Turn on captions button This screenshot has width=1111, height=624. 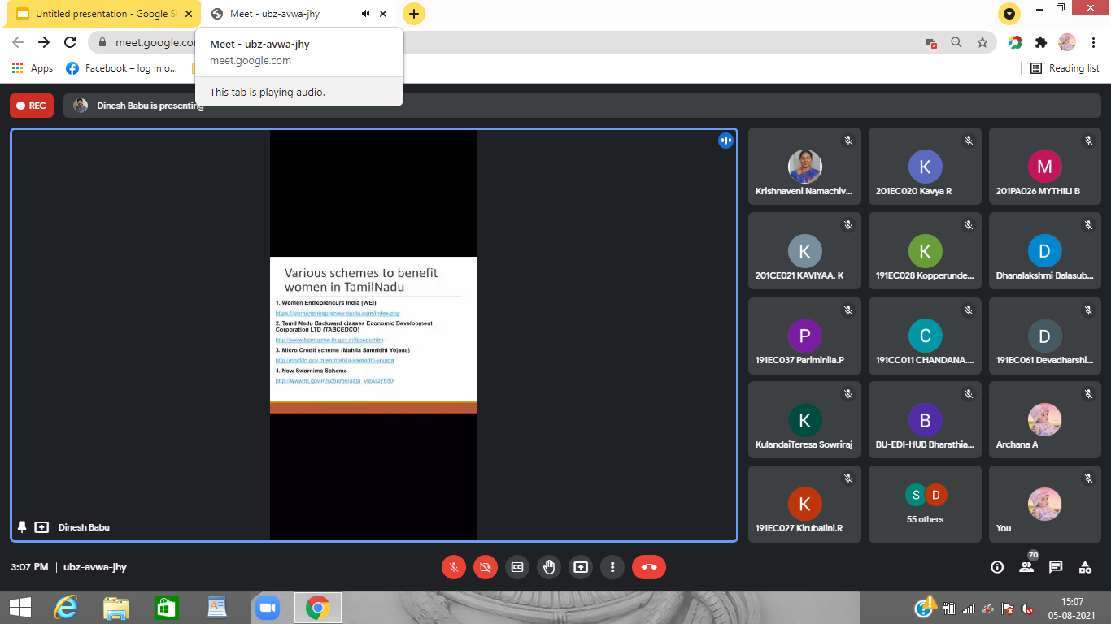[x=517, y=567]
